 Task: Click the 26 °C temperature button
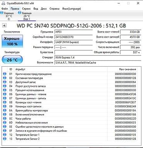[12, 60]
